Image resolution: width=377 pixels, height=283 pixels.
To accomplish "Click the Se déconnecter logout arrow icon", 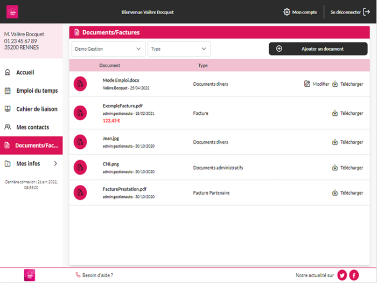I will pos(366,12).
